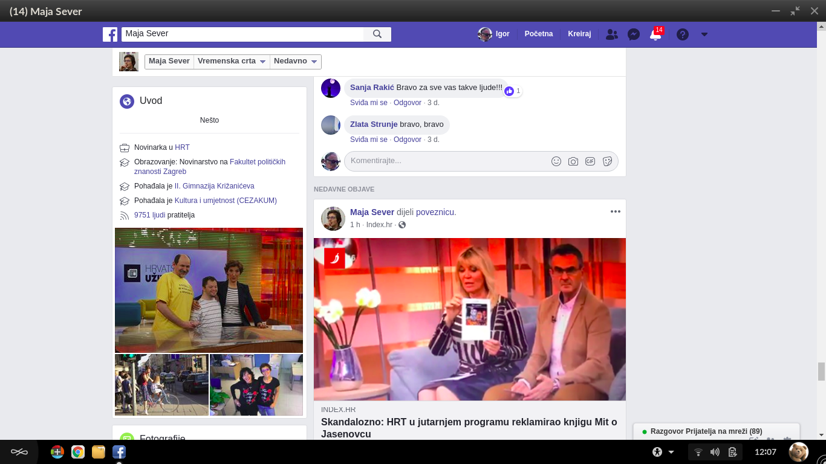Insert an emoji into the comment box
The width and height of the screenshot is (826, 464).
coord(556,161)
